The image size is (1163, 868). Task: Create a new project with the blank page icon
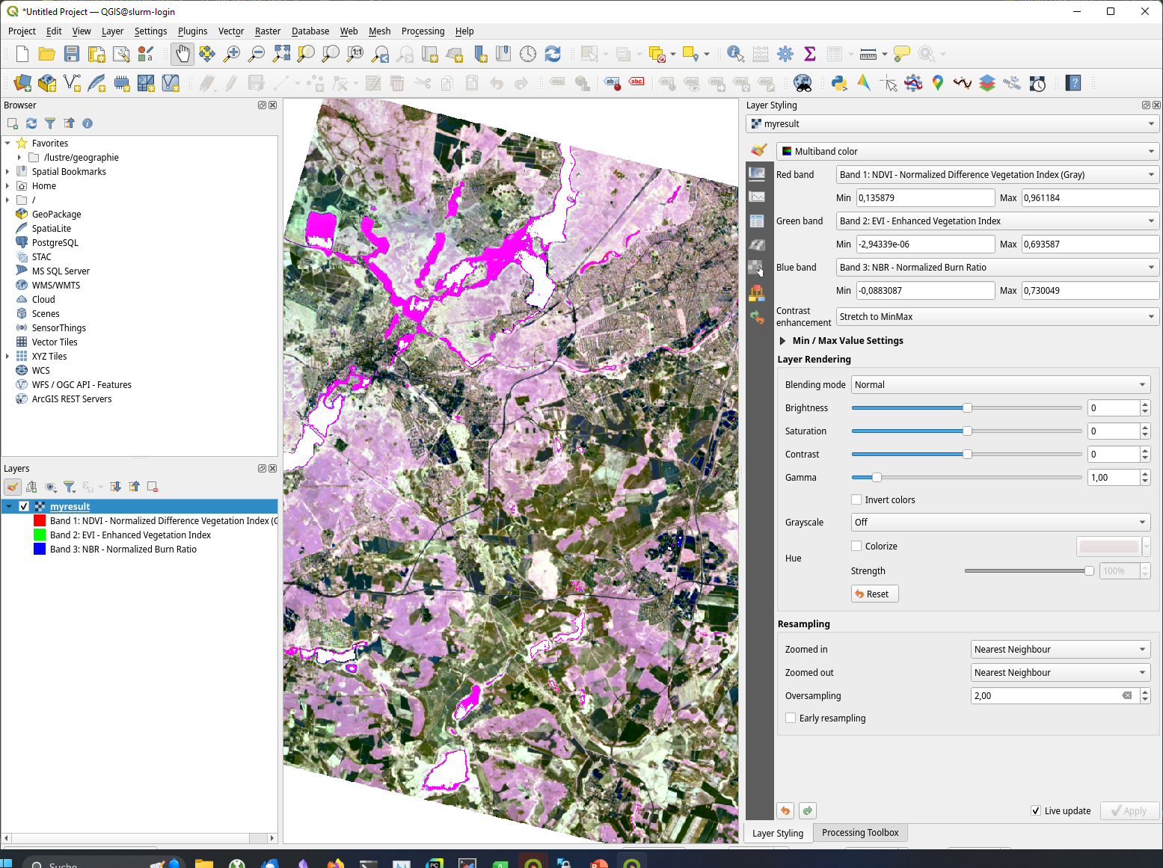[x=22, y=54]
